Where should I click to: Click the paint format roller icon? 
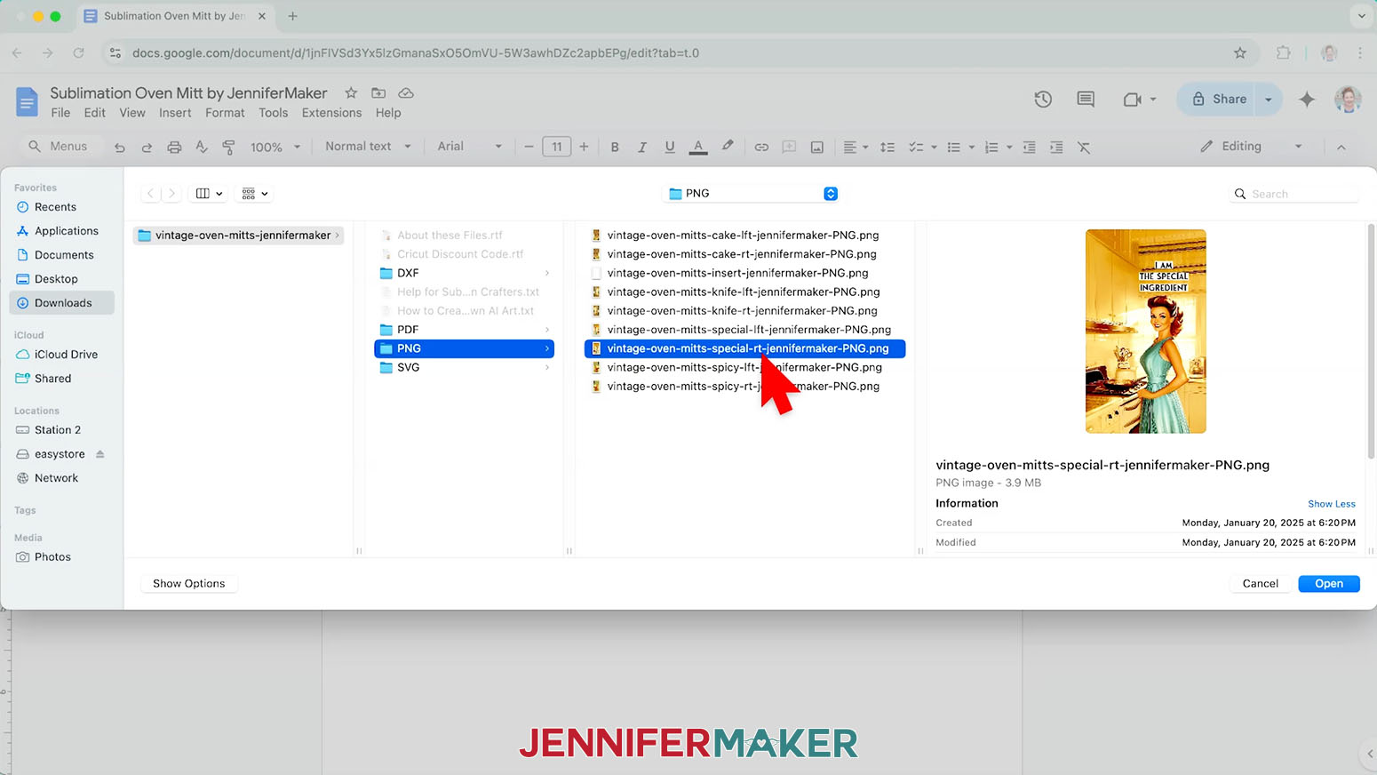point(228,148)
